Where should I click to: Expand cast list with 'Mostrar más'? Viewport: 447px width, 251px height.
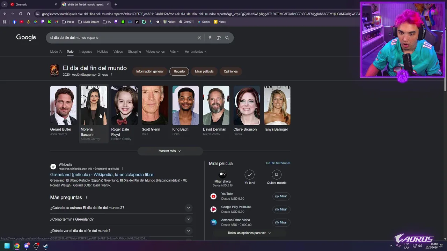170,151
